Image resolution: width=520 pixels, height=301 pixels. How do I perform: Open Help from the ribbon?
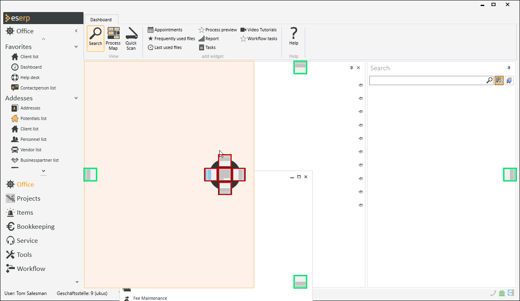[294, 36]
